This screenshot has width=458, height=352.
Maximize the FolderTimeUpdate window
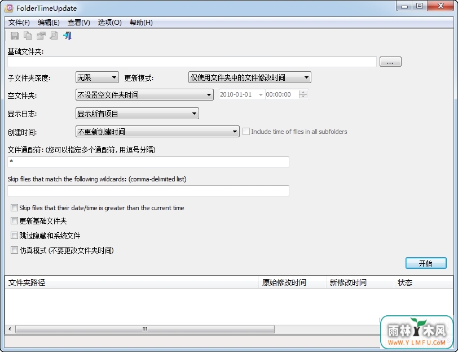pyautogui.click(x=420, y=6)
